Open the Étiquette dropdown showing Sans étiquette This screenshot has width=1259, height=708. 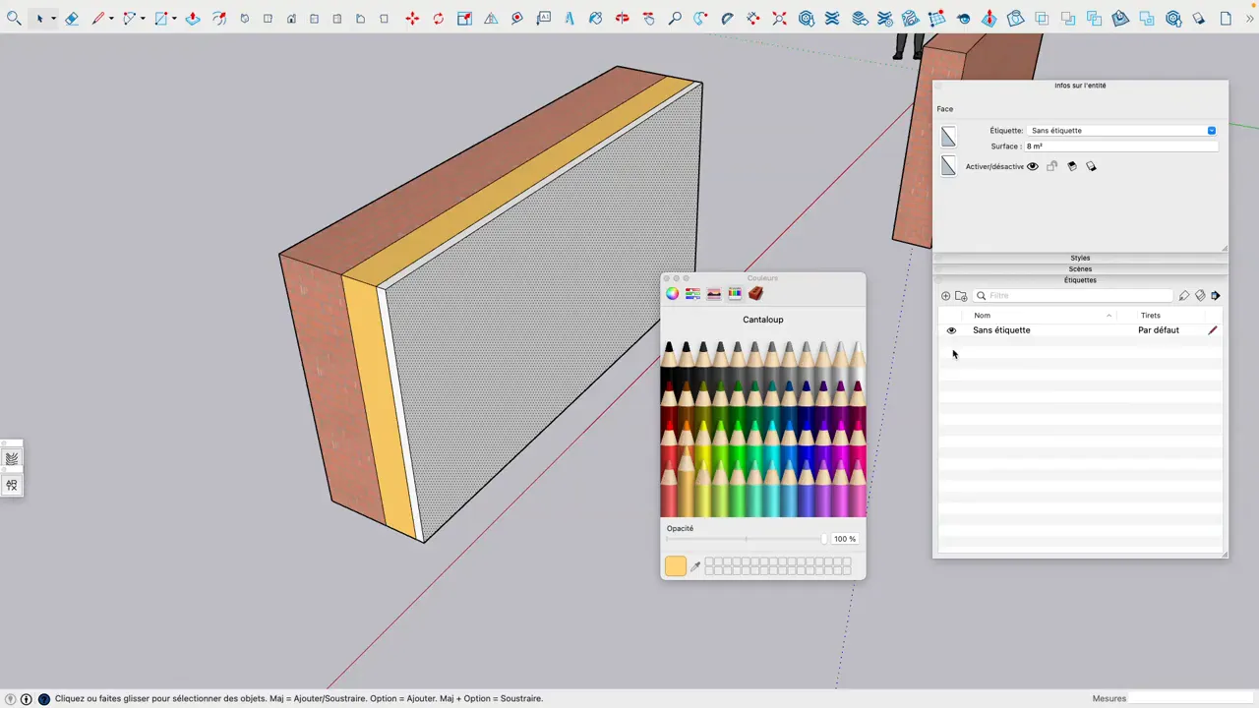pyautogui.click(x=1211, y=130)
